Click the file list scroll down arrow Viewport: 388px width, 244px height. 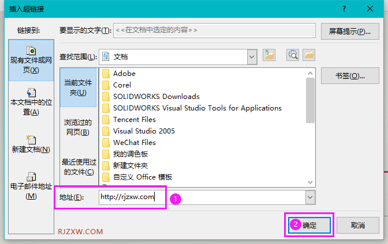310,182
